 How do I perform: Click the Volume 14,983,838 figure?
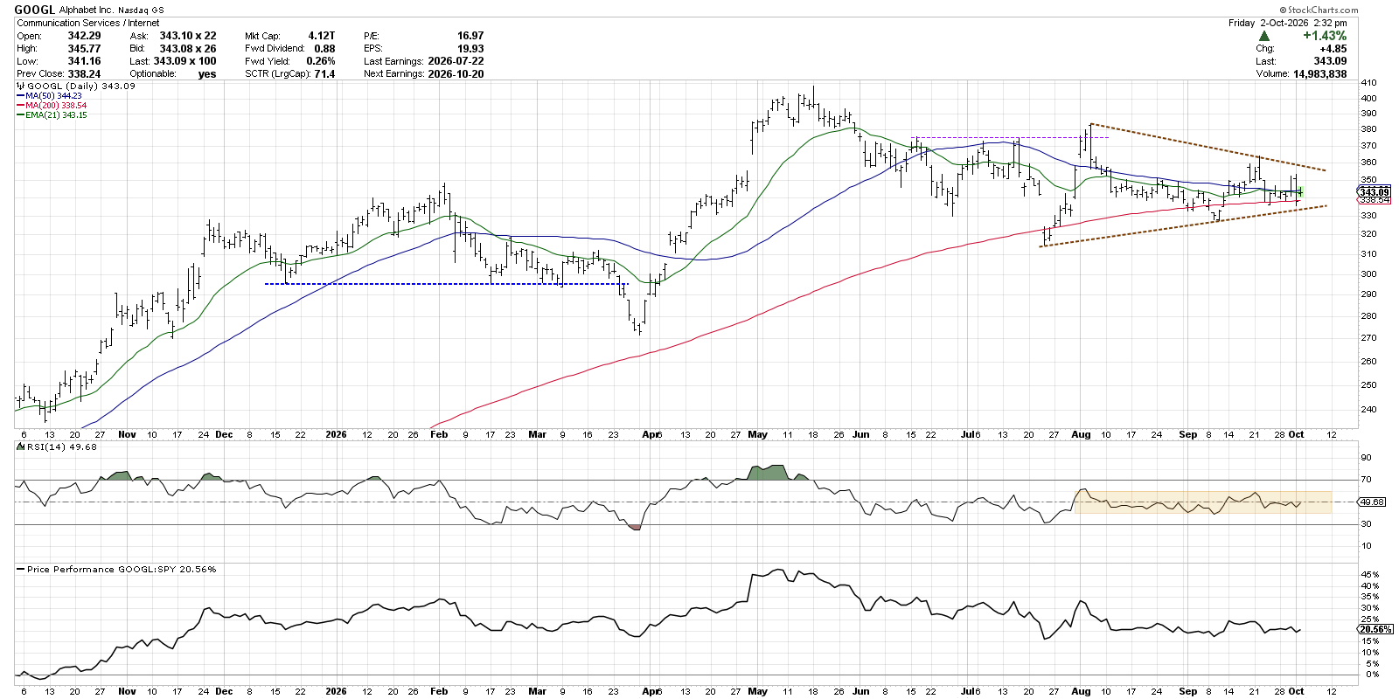(x=1319, y=74)
